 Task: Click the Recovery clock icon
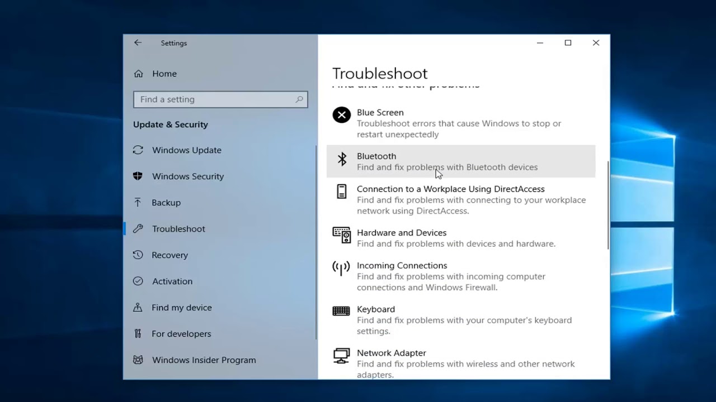138,255
